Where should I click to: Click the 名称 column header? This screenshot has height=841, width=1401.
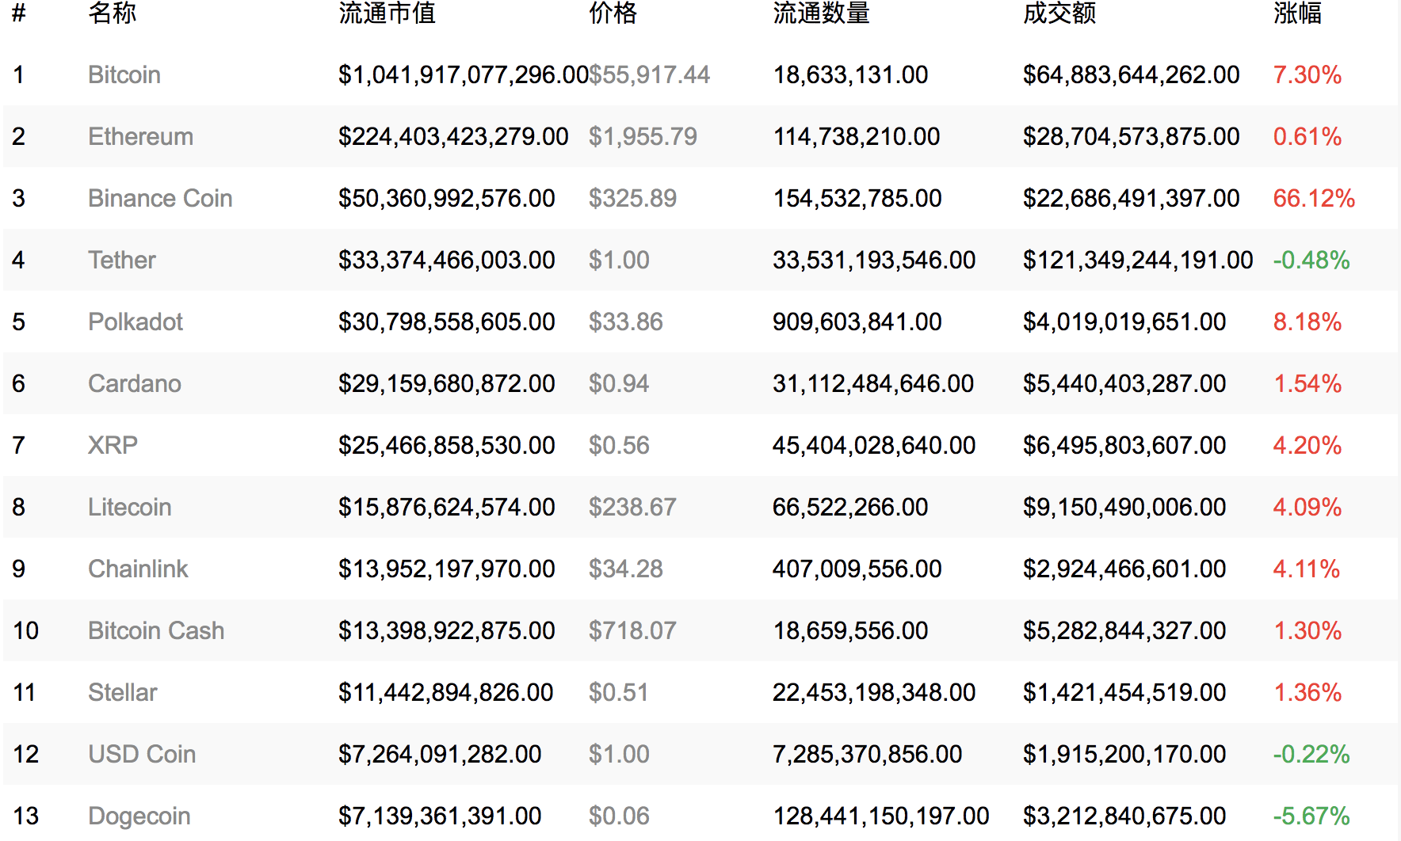coord(113,13)
